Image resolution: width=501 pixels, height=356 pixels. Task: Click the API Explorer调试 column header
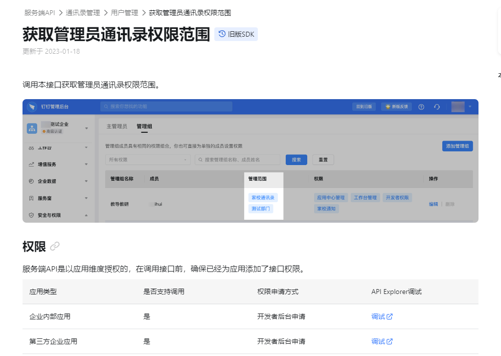[x=396, y=292]
